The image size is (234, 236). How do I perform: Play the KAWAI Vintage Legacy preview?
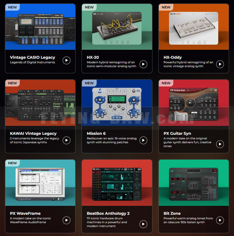66,140
